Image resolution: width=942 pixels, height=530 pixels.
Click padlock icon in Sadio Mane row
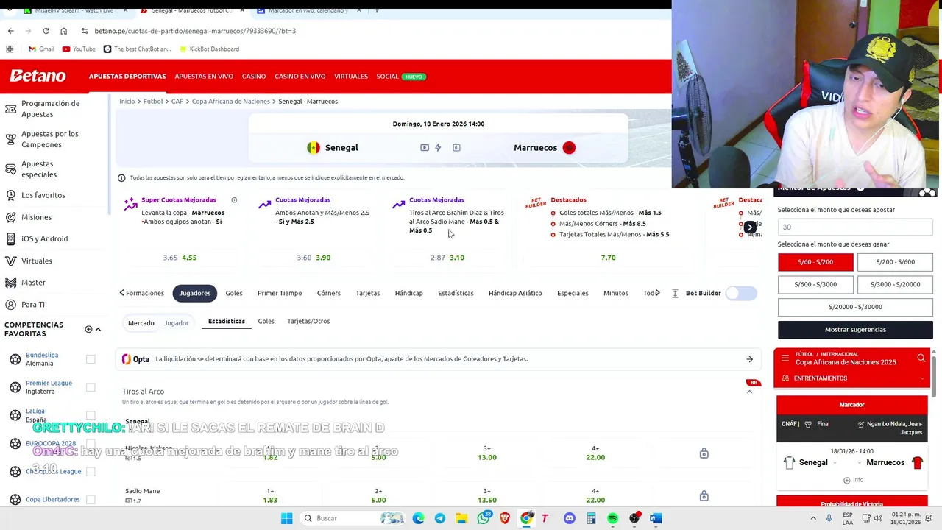coord(704,495)
